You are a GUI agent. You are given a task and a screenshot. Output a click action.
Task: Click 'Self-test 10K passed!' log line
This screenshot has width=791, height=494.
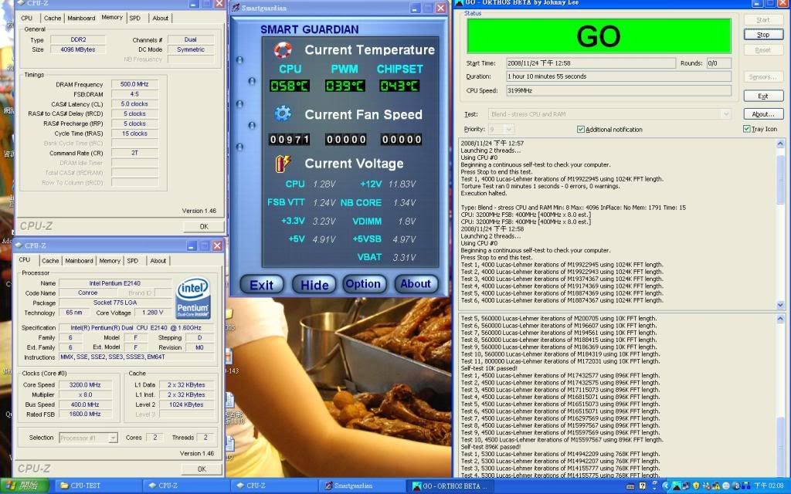click(488, 368)
